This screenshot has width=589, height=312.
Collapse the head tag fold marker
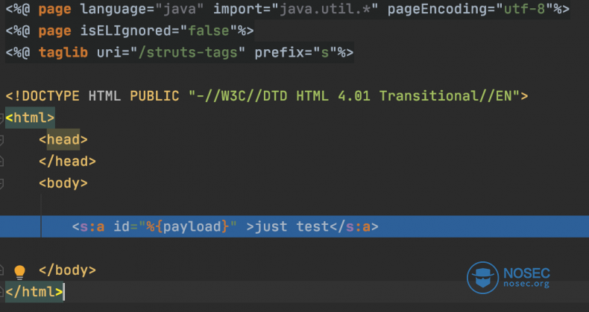(x=1, y=141)
